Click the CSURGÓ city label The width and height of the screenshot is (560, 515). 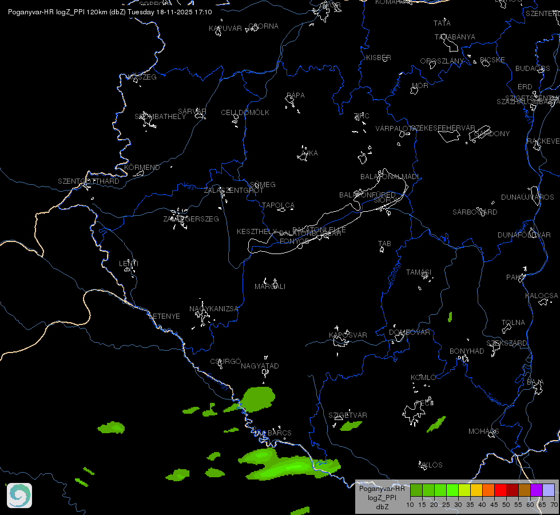pyautogui.click(x=225, y=361)
